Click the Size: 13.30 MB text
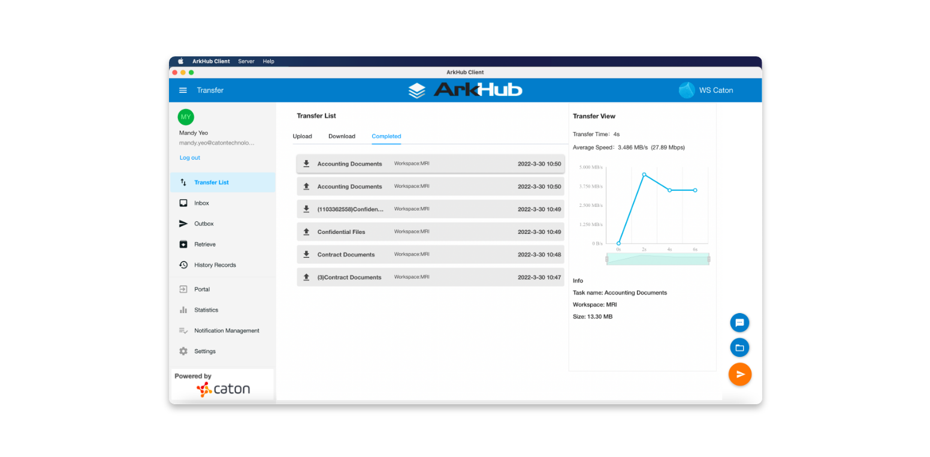The height and width of the screenshot is (457, 930). (593, 317)
